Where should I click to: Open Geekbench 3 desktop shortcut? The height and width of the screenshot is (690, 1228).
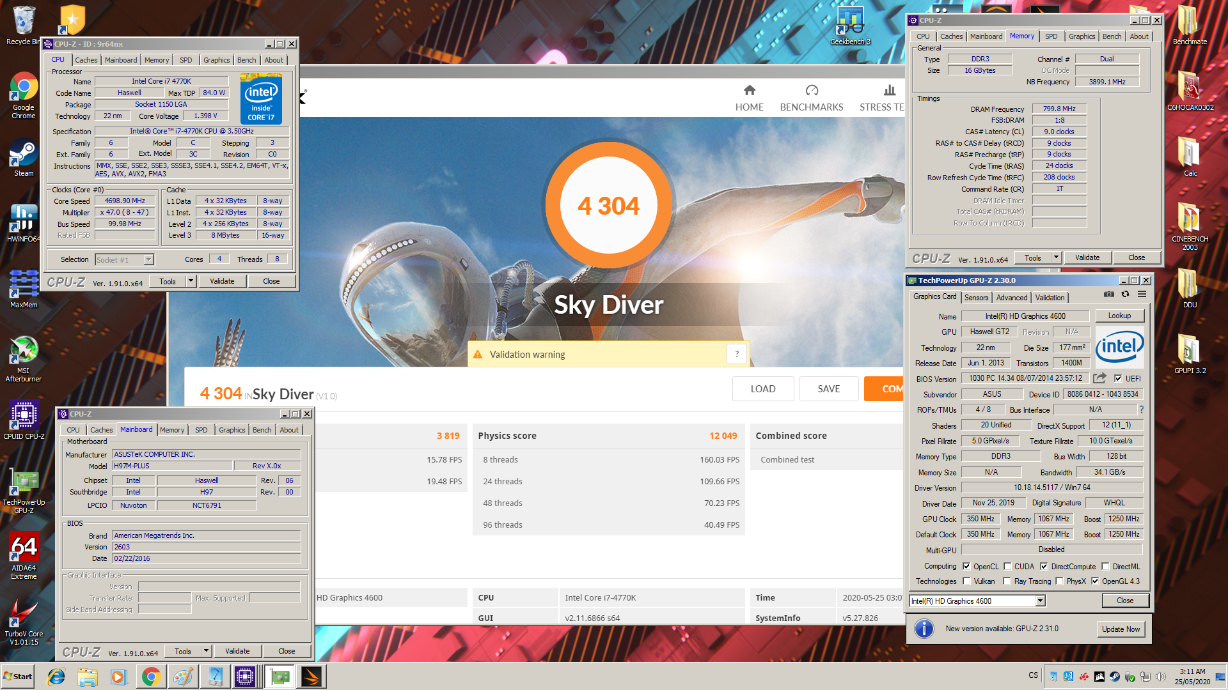(850, 27)
